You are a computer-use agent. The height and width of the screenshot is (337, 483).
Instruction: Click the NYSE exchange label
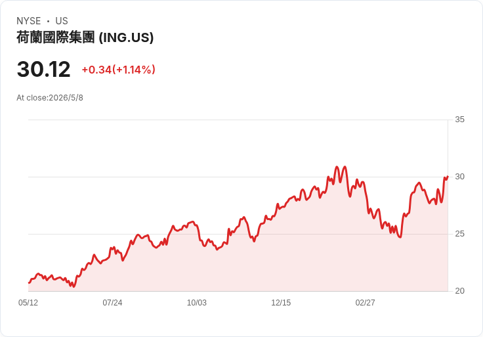29,21
